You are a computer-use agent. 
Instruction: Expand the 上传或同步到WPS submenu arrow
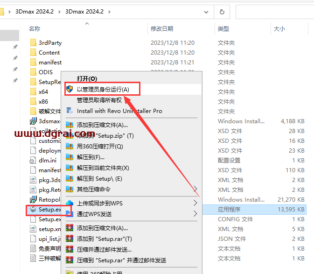195,203
